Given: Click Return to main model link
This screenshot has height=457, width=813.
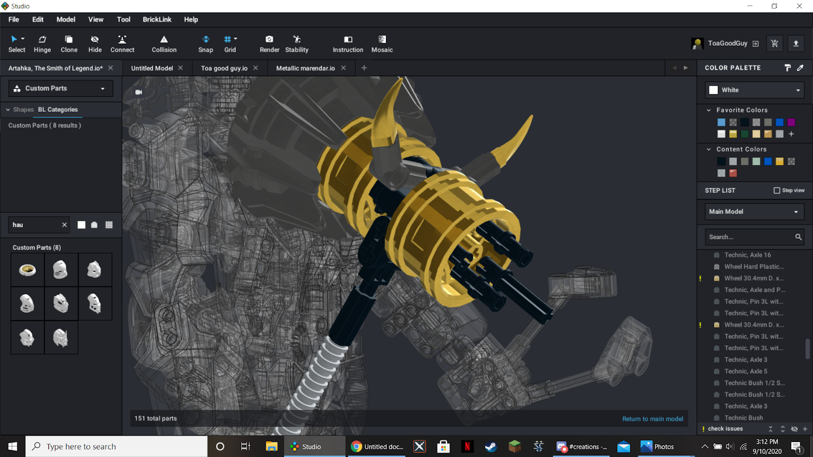Looking at the screenshot, I should [x=652, y=419].
